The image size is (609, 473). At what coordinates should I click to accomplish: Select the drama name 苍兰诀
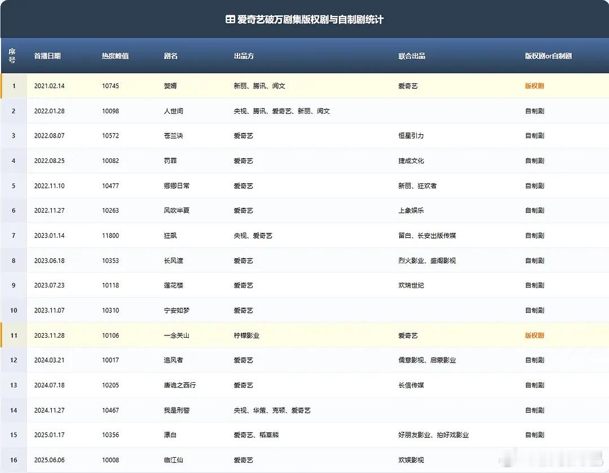coord(173,135)
